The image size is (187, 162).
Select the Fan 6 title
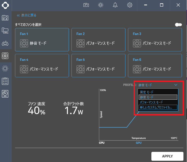pyautogui.click(x=137, y=60)
